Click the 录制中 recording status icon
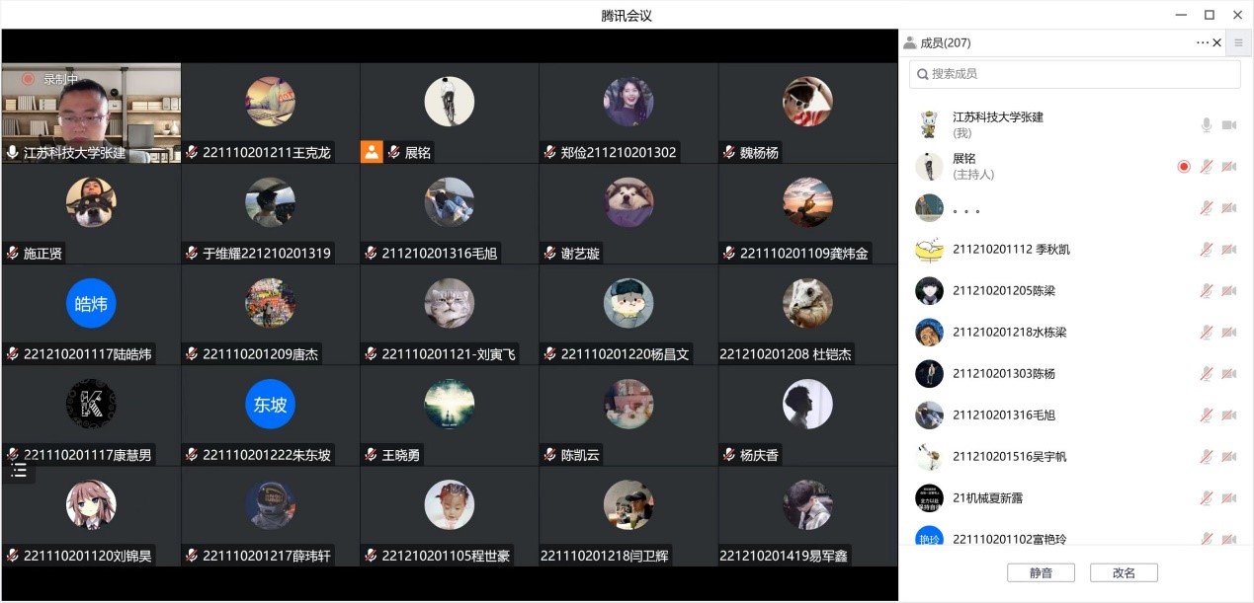This screenshot has height=603, width=1254. [28, 79]
